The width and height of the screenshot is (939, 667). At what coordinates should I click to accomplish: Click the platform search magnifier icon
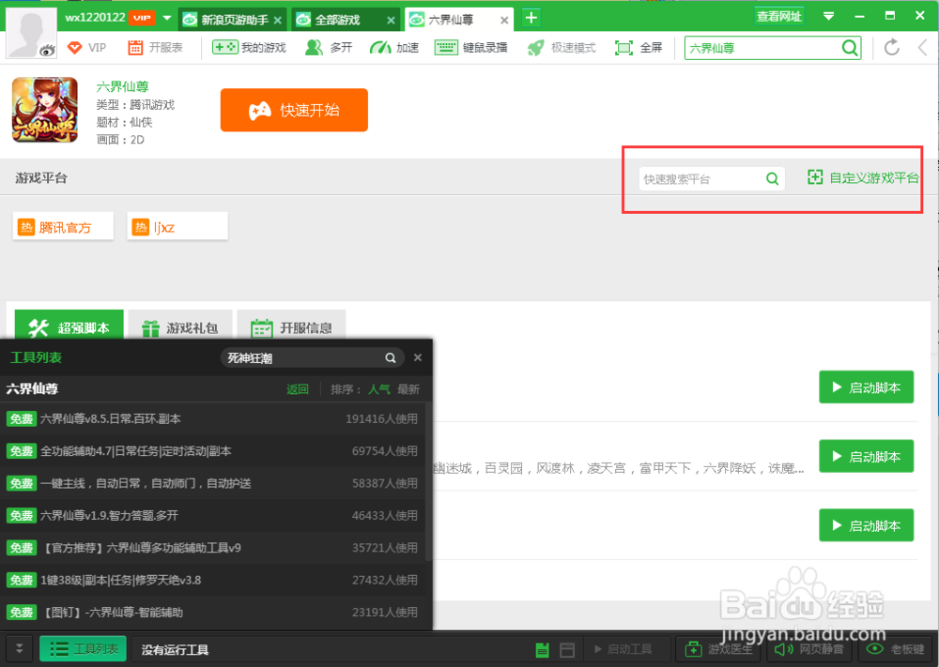[773, 178]
